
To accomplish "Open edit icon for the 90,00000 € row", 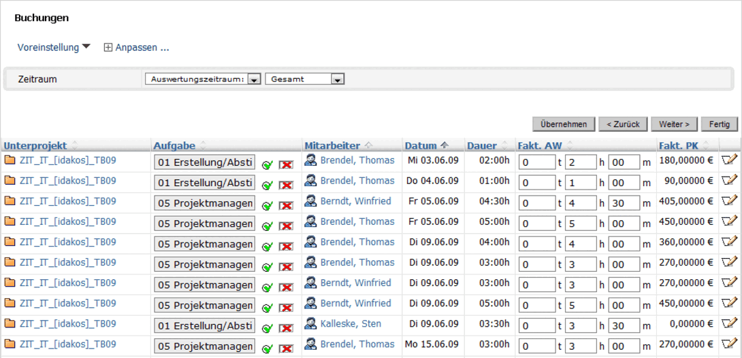I will click(x=729, y=181).
